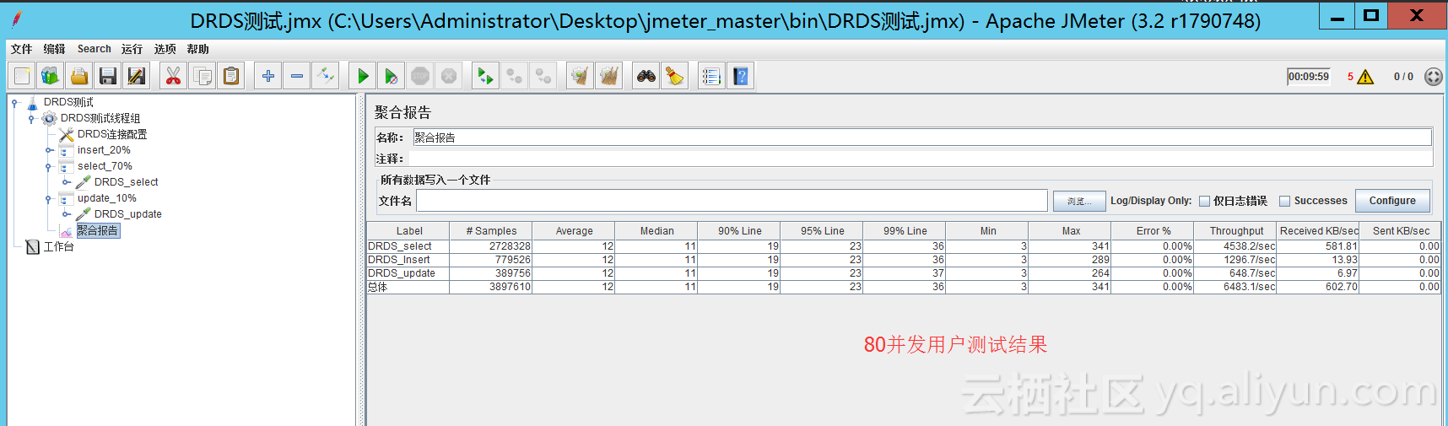This screenshot has height=426, width=1448.
Task: Paste the copied element
Action: coord(231,77)
